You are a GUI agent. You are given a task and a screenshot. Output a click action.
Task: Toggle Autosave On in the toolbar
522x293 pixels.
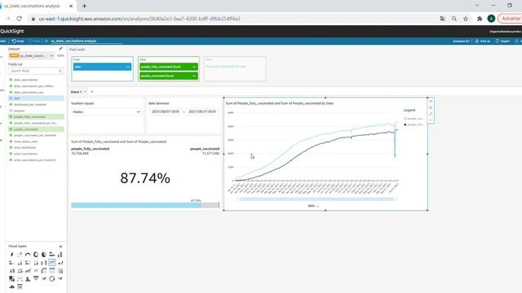461,42
